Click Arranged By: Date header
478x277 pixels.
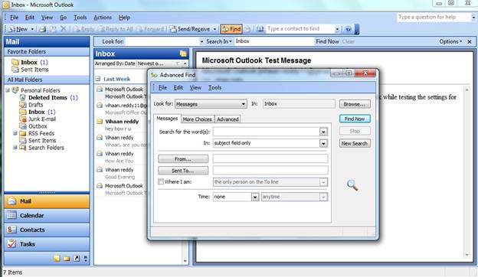[115, 64]
